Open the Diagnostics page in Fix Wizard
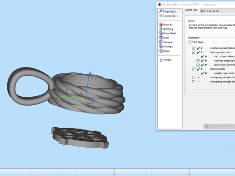This screenshot has width=235, height=176. [x=169, y=11]
